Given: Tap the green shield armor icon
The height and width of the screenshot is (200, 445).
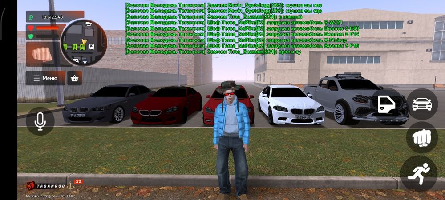Looking at the screenshot, I should click(31, 36).
